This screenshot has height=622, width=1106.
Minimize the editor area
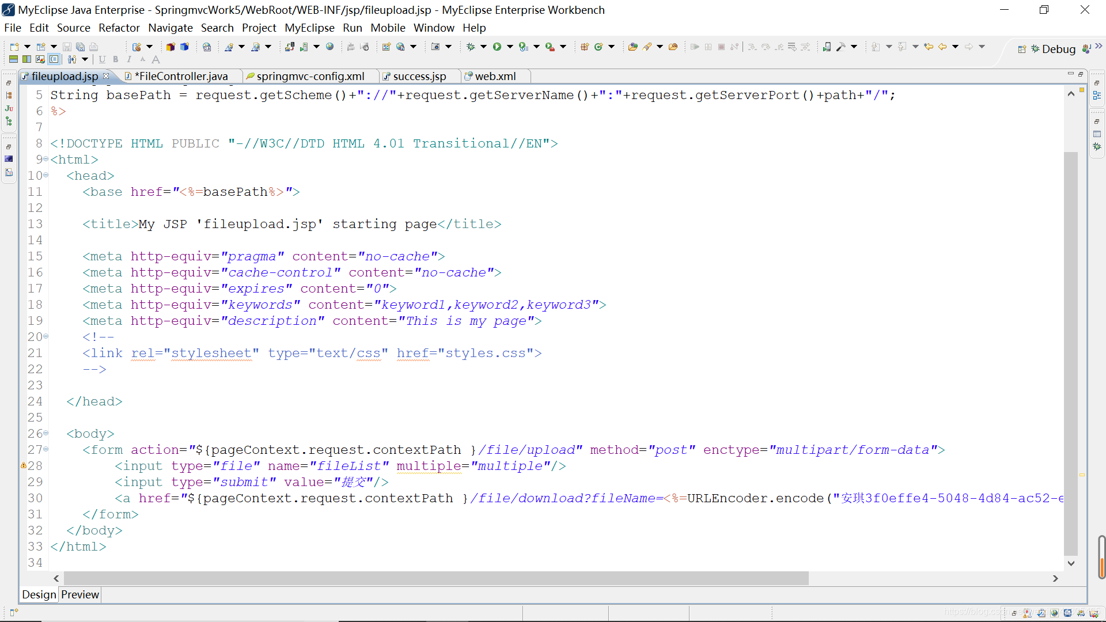pos(1070,74)
